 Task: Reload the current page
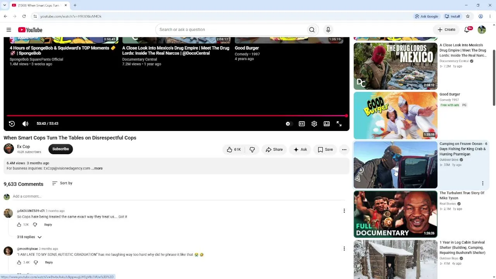(x=24, y=16)
